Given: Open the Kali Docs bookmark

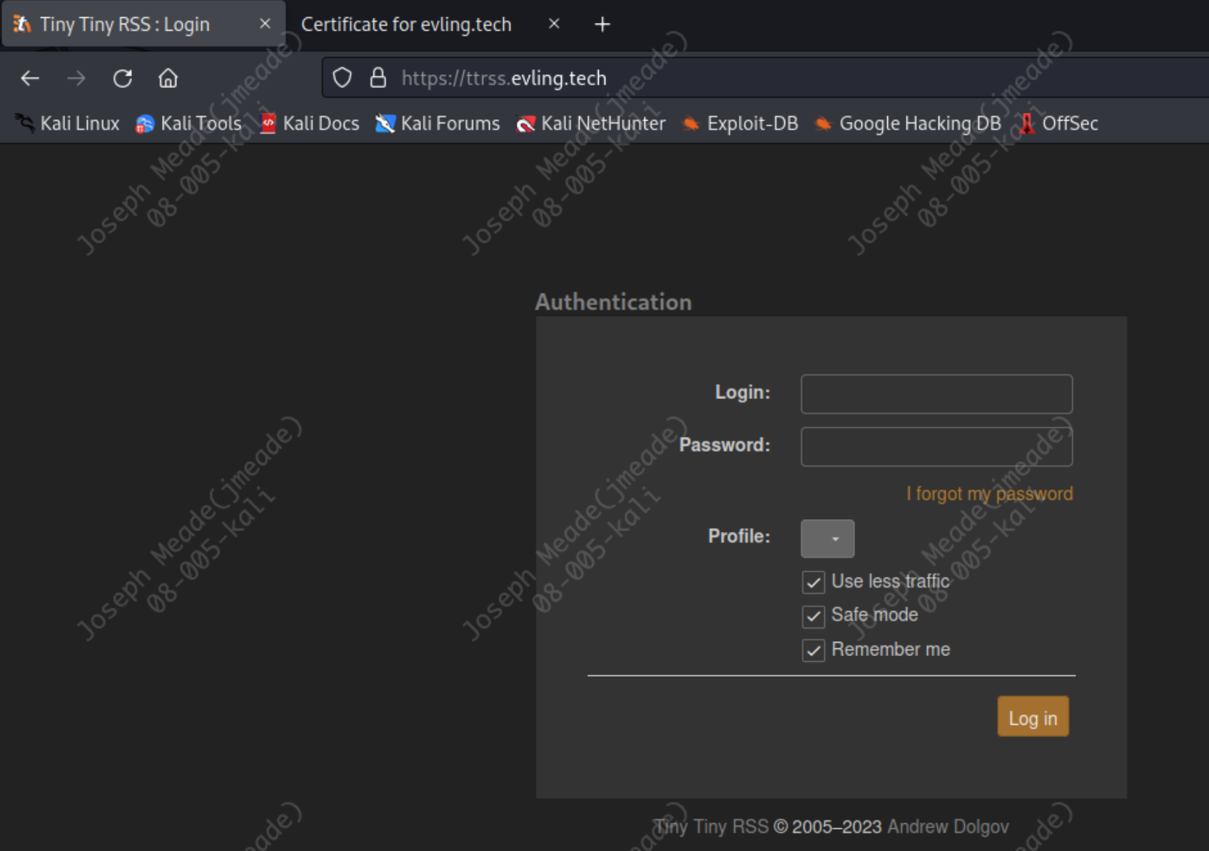Looking at the screenshot, I should click(309, 124).
